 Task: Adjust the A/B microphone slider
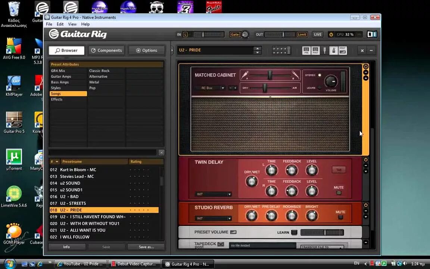pyautogui.click(x=270, y=75)
